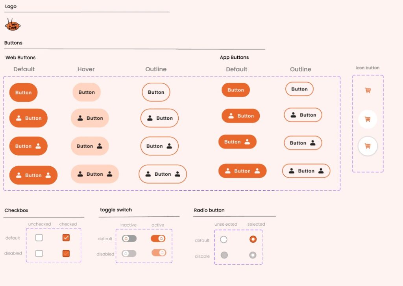Image resolution: width=403 pixels, height=286 pixels.
Task: Click the plain outline Button in the web section
Action: click(156, 92)
